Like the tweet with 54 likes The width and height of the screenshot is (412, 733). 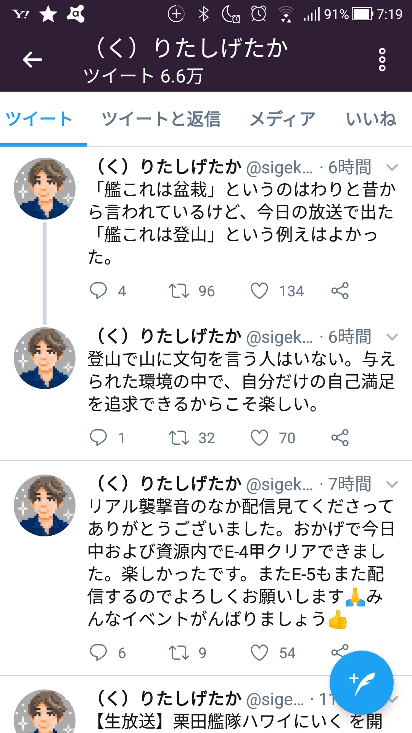pyautogui.click(x=259, y=653)
